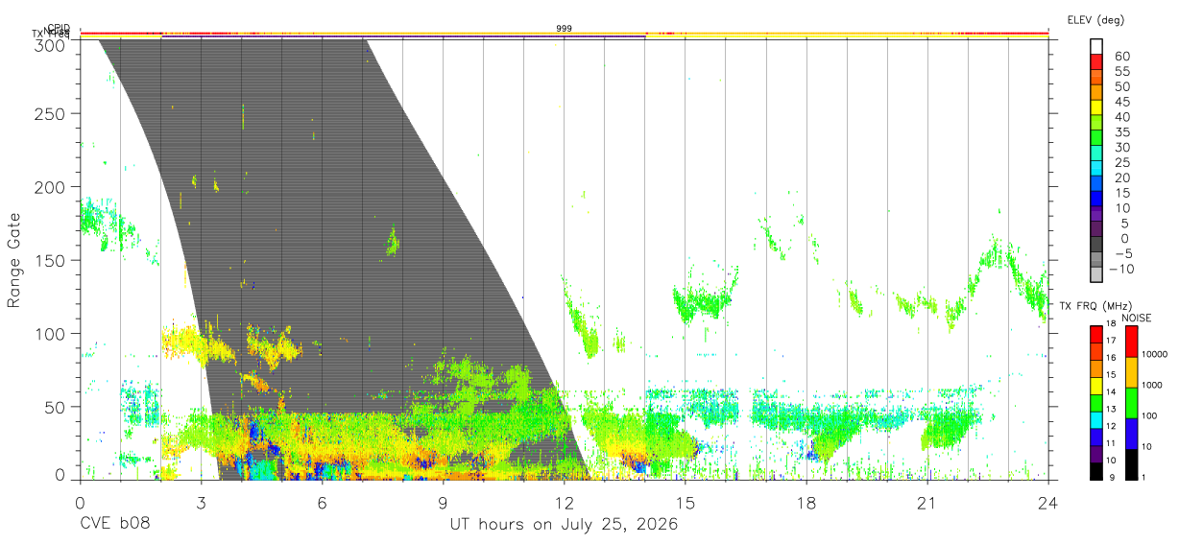Select the 'Range Gate' y-axis label

click(x=14, y=261)
